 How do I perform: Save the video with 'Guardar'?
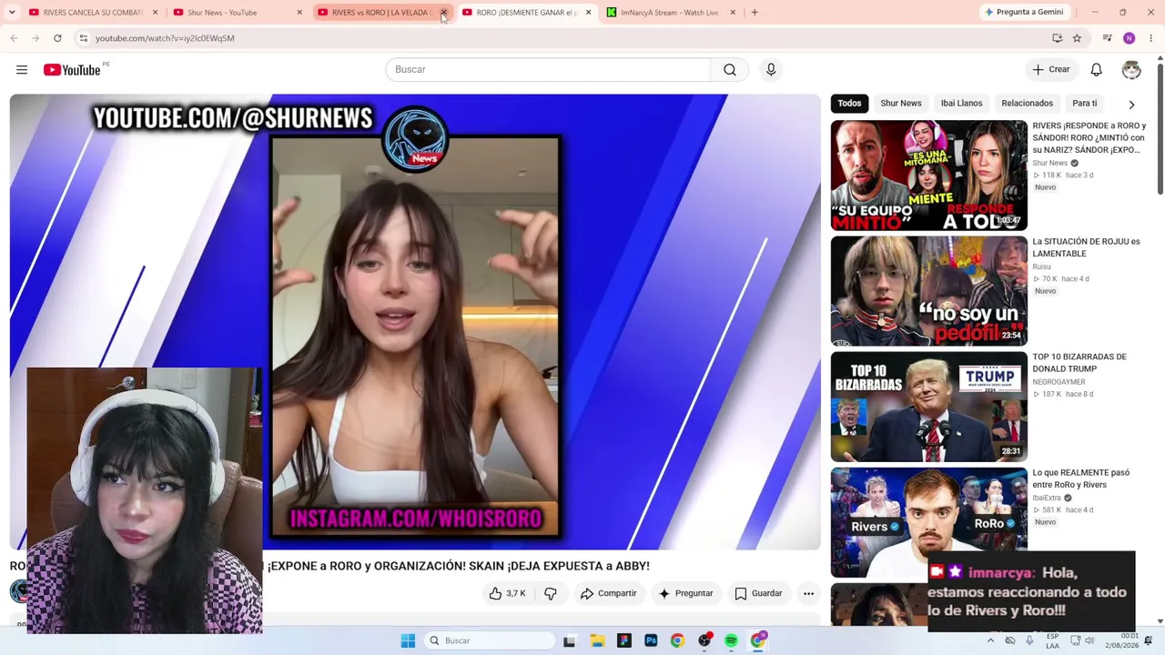[x=758, y=593]
